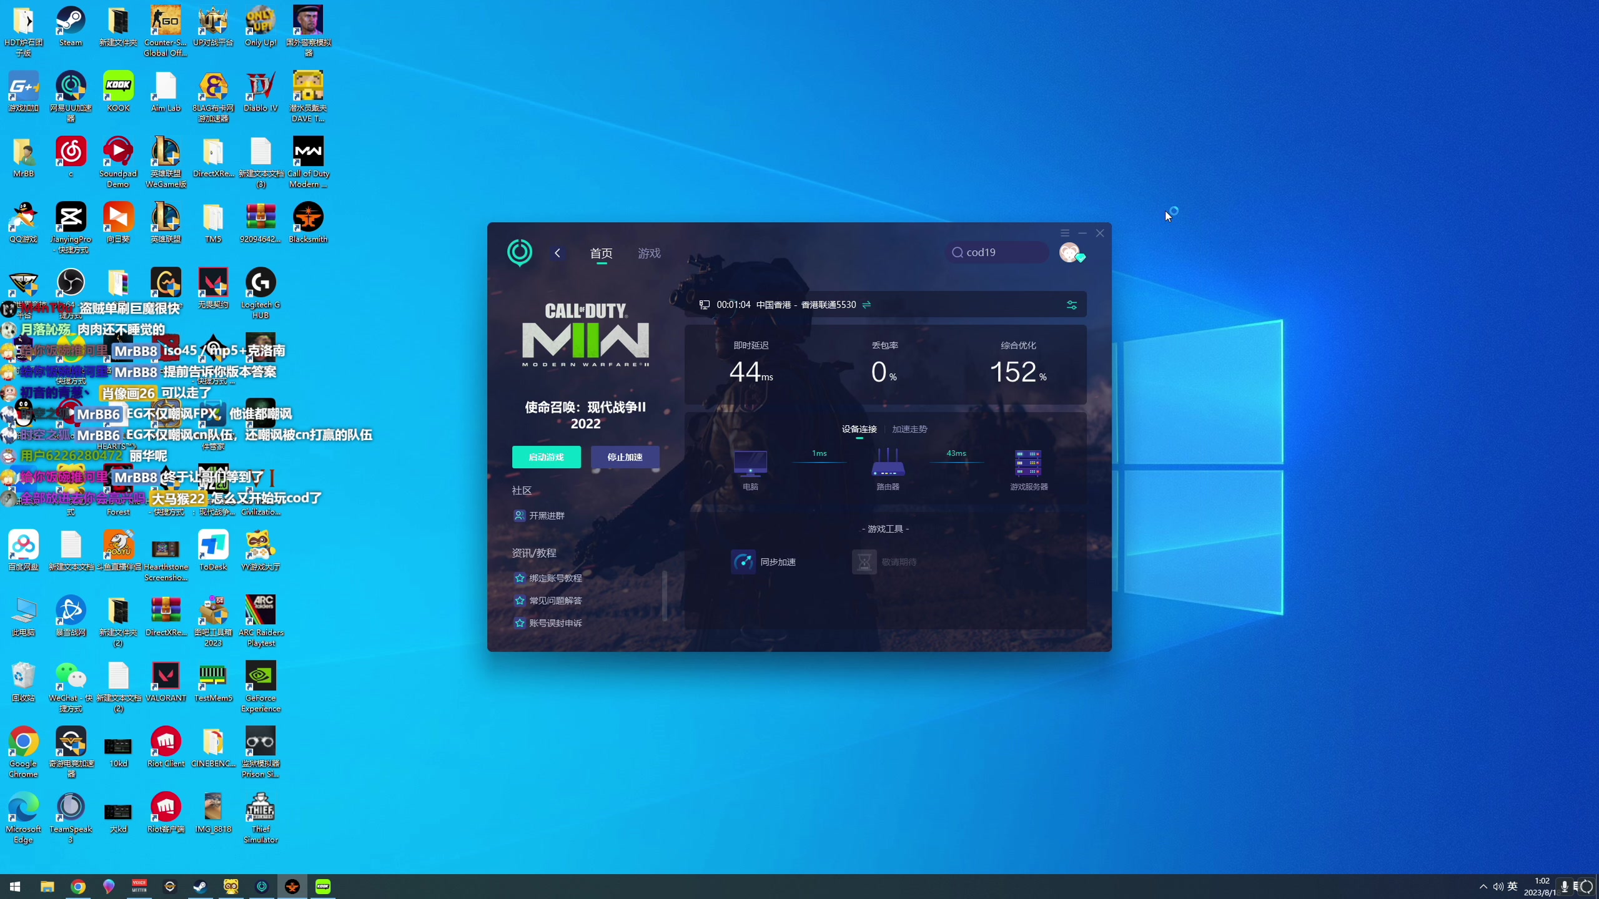1599x899 pixels.
Task: Open the Google Chrome taskbar icon
Action: (77, 886)
